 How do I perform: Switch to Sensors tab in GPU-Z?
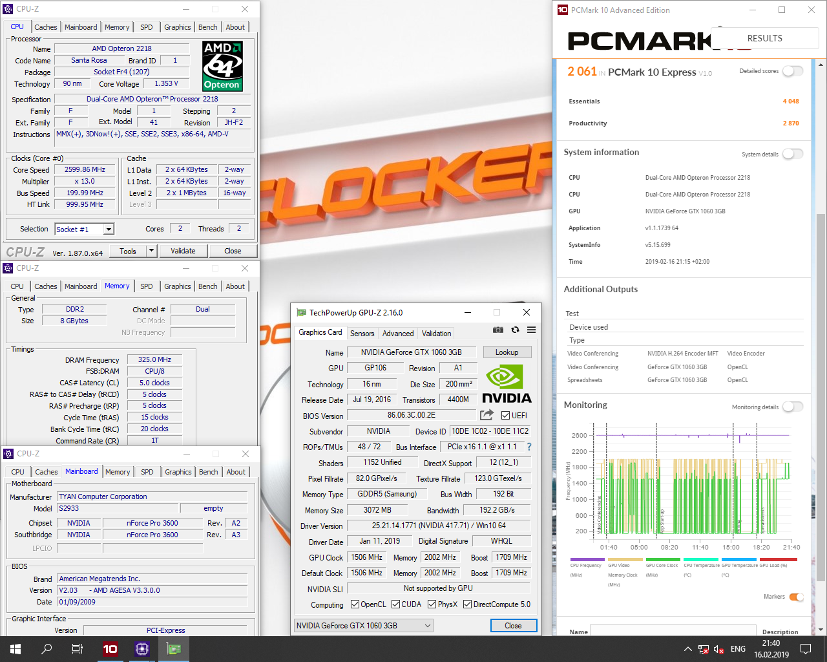click(362, 334)
